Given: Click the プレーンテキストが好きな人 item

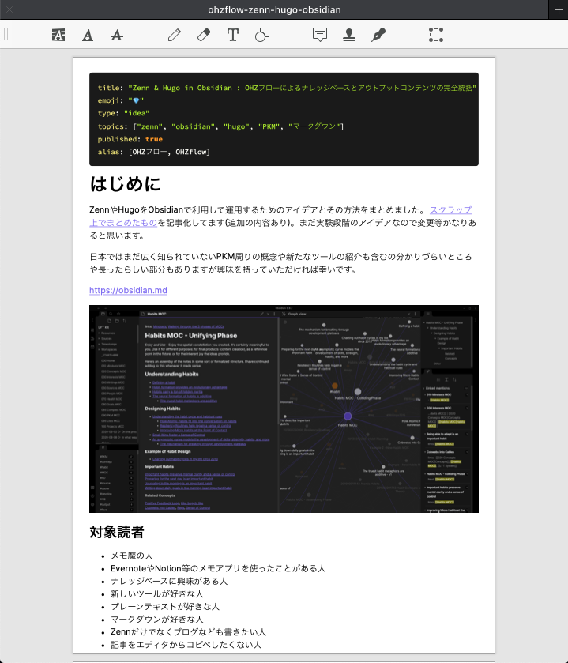Looking at the screenshot, I should tap(165, 606).
